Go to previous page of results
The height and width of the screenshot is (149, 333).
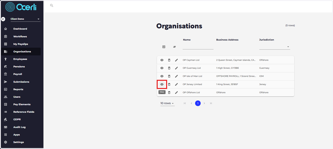191,103
